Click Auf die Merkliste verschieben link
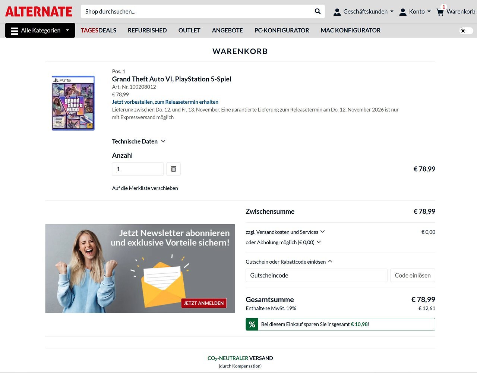 click(145, 188)
